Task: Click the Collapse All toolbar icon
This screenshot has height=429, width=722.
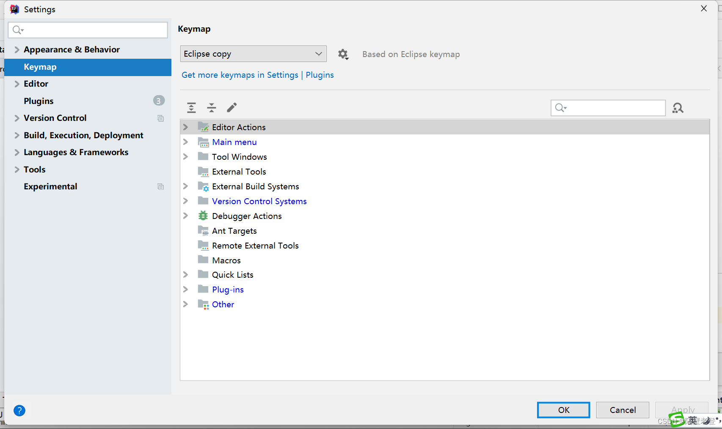Action: [212, 108]
